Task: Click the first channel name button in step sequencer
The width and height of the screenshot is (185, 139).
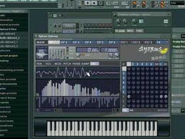Action: coord(69,25)
